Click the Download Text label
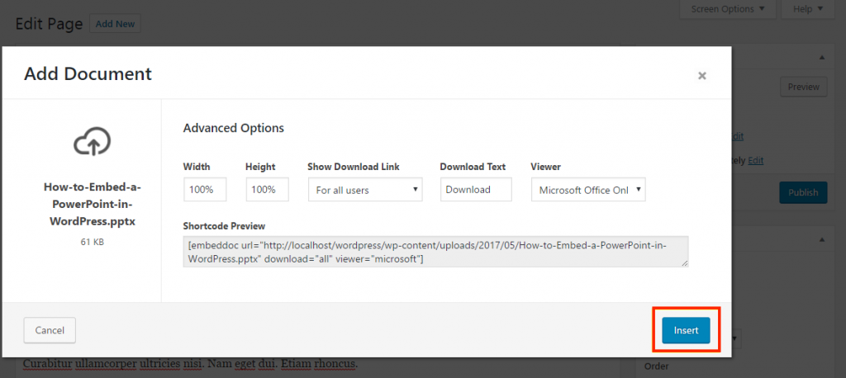 coord(473,167)
